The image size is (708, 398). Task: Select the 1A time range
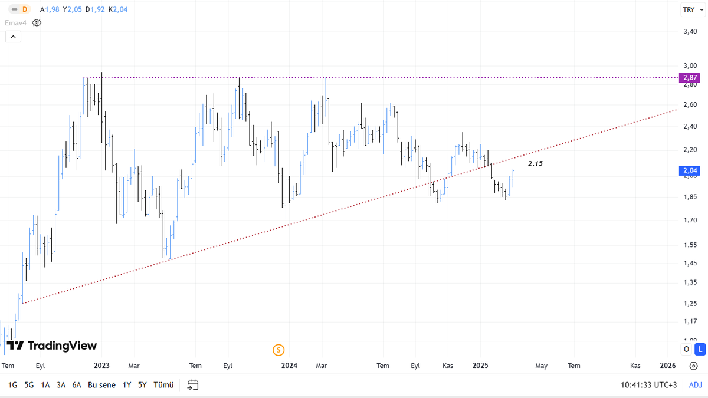(x=45, y=384)
